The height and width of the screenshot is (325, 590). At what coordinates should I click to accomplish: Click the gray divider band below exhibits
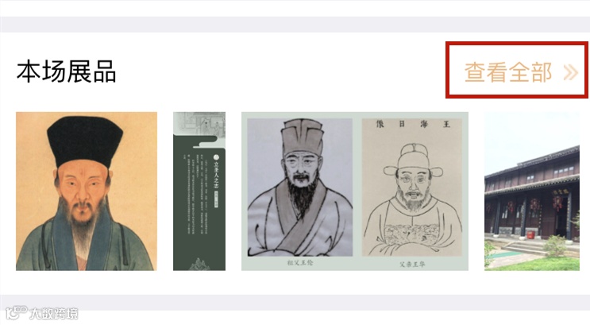295,303
